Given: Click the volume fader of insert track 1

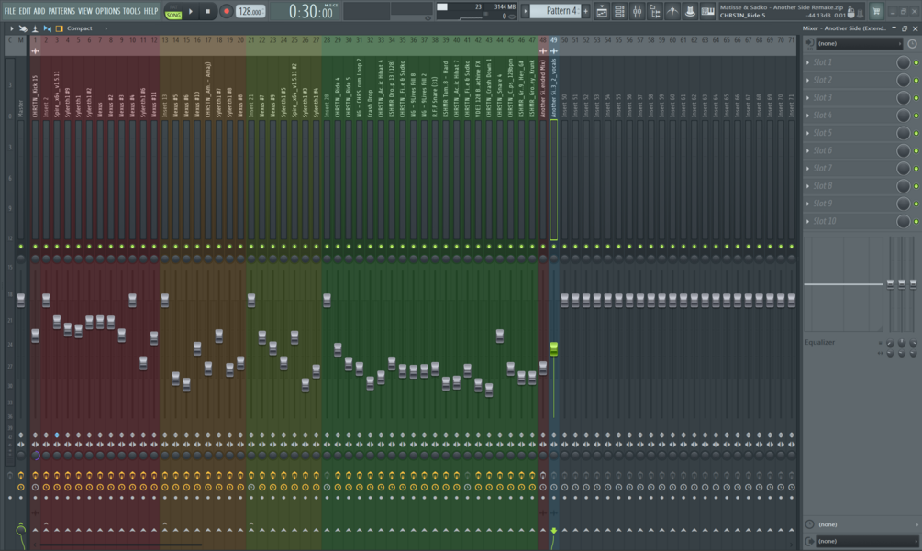Looking at the screenshot, I should point(35,336).
